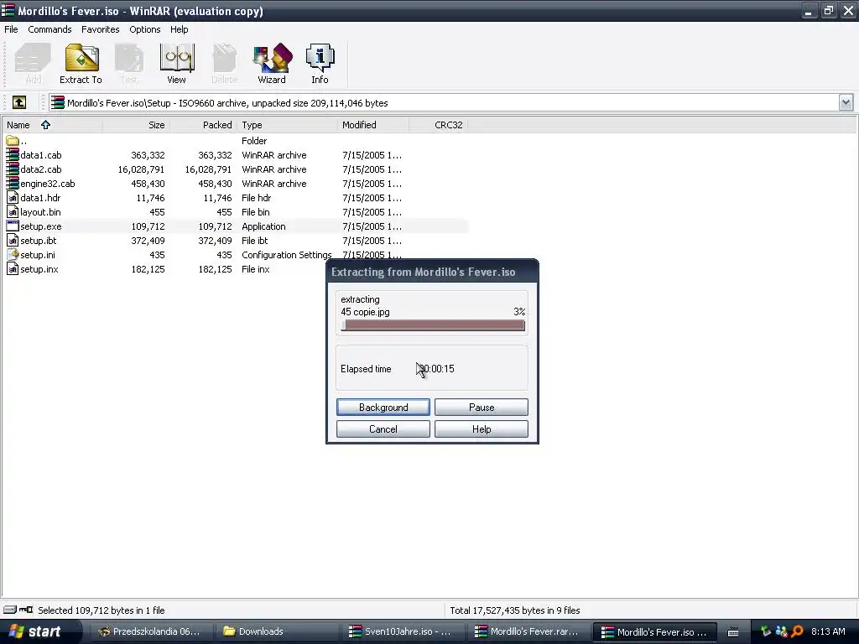859x644 pixels.
Task: Click the data1.hdr file icon
Action: point(13,198)
